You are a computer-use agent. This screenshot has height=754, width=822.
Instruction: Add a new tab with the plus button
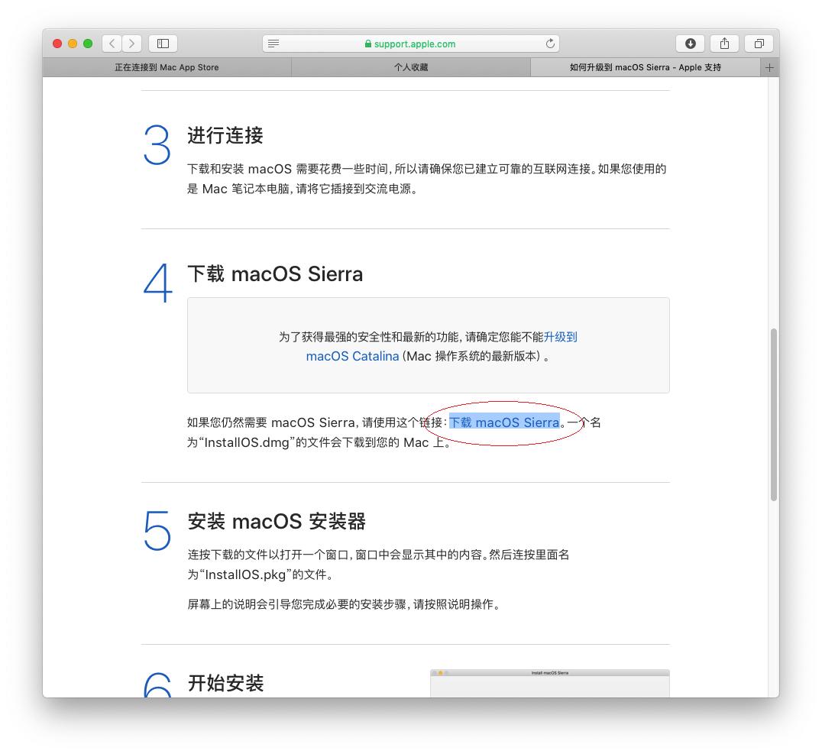769,67
